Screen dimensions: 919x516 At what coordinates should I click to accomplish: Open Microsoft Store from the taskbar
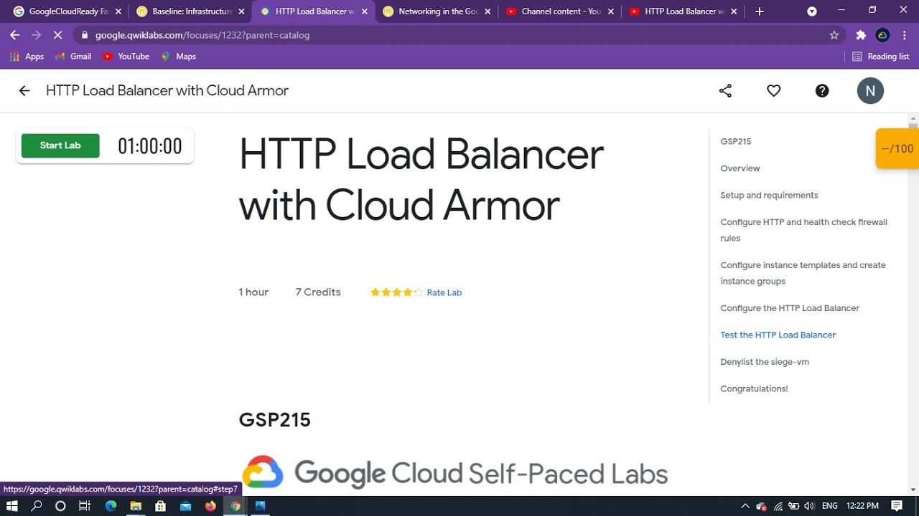point(161,506)
